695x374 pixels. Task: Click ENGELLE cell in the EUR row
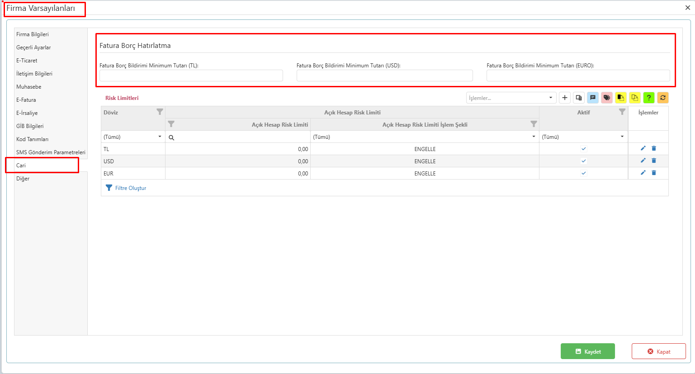tap(425, 173)
